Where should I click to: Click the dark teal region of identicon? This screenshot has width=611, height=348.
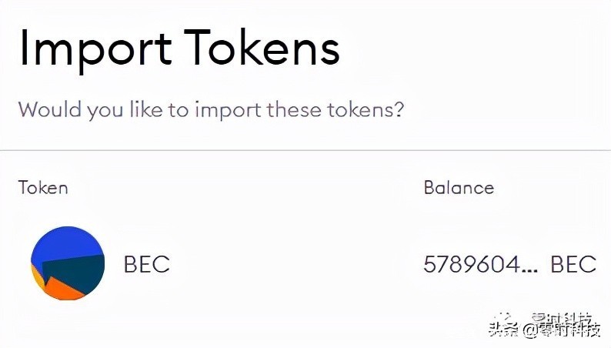coord(78,272)
